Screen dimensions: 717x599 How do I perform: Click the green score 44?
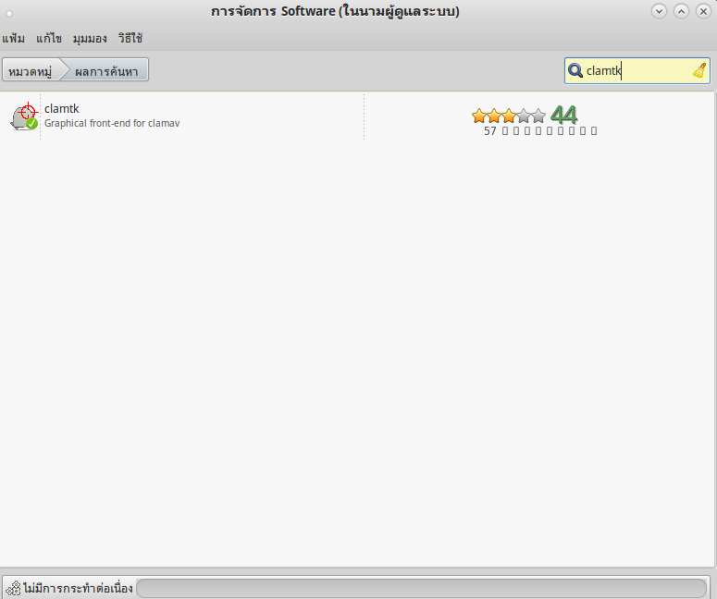coord(563,115)
